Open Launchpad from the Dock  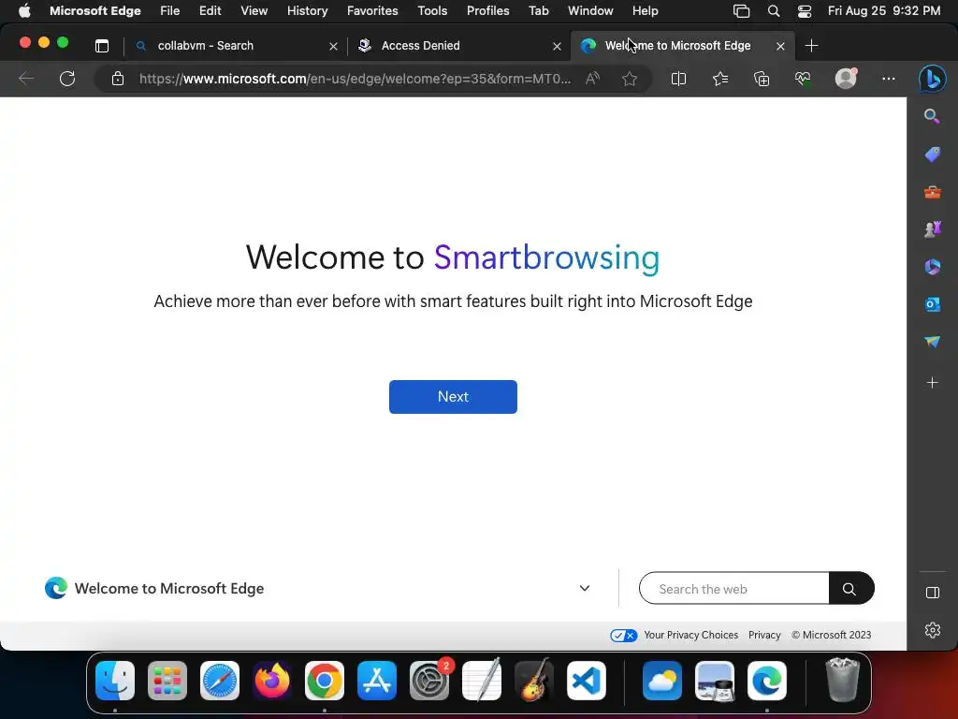click(167, 681)
